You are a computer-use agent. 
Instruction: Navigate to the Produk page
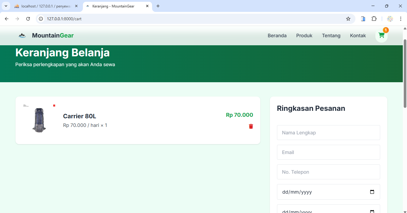[304, 35]
